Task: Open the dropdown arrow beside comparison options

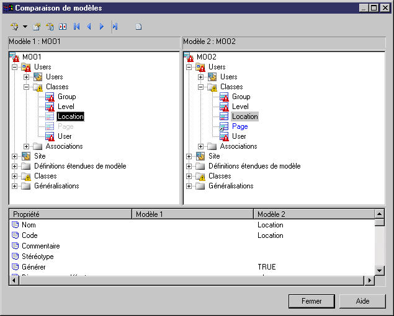Action: tap(25, 27)
